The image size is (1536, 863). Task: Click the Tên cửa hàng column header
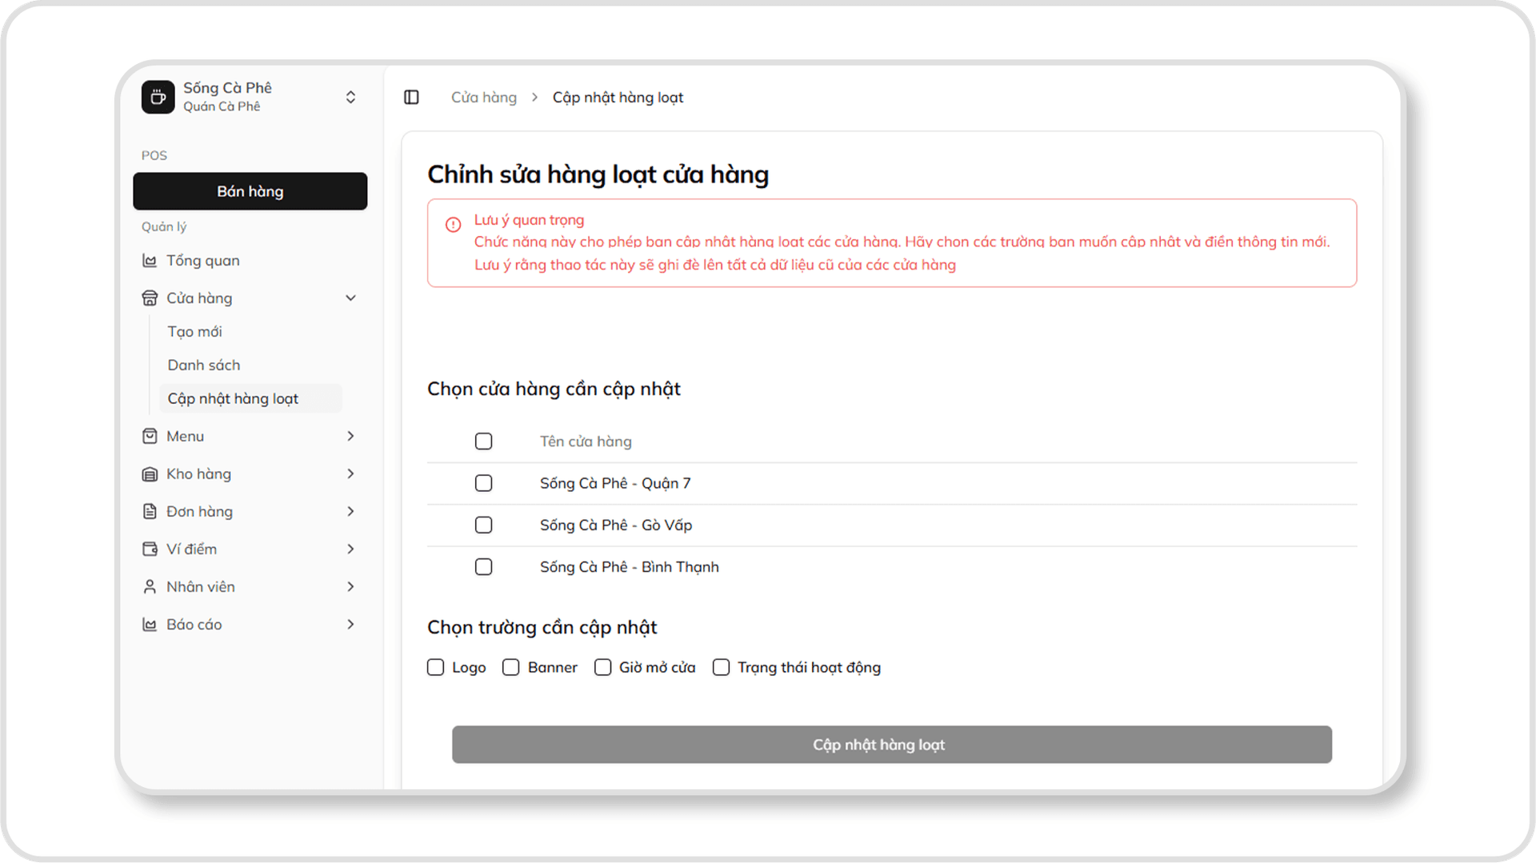coord(586,441)
